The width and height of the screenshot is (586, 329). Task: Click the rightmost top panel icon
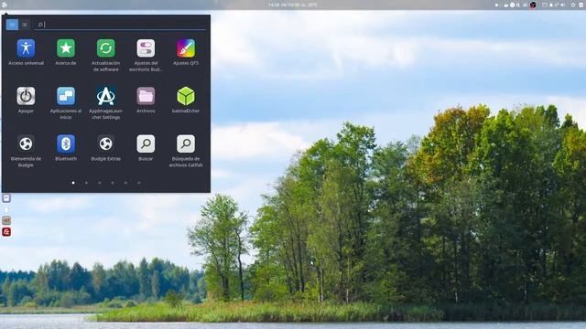pyautogui.click(x=581, y=5)
